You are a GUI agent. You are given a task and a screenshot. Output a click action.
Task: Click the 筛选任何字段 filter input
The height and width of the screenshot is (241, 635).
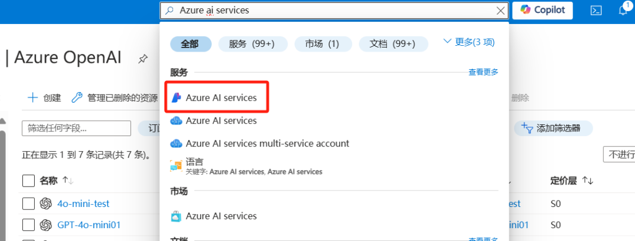pyautogui.click(x=76, y=128)
